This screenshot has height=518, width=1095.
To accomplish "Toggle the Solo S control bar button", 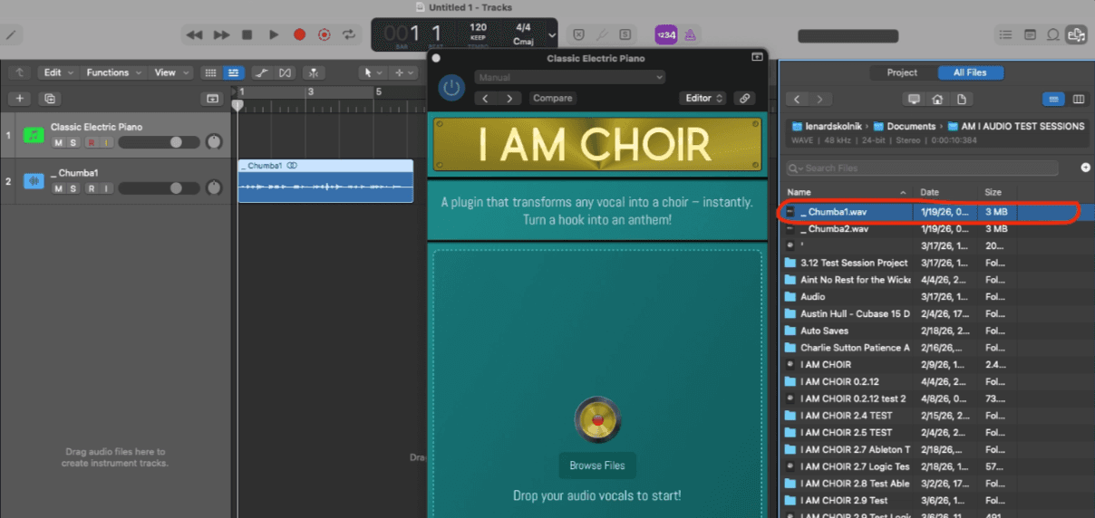I will [625, 34].
